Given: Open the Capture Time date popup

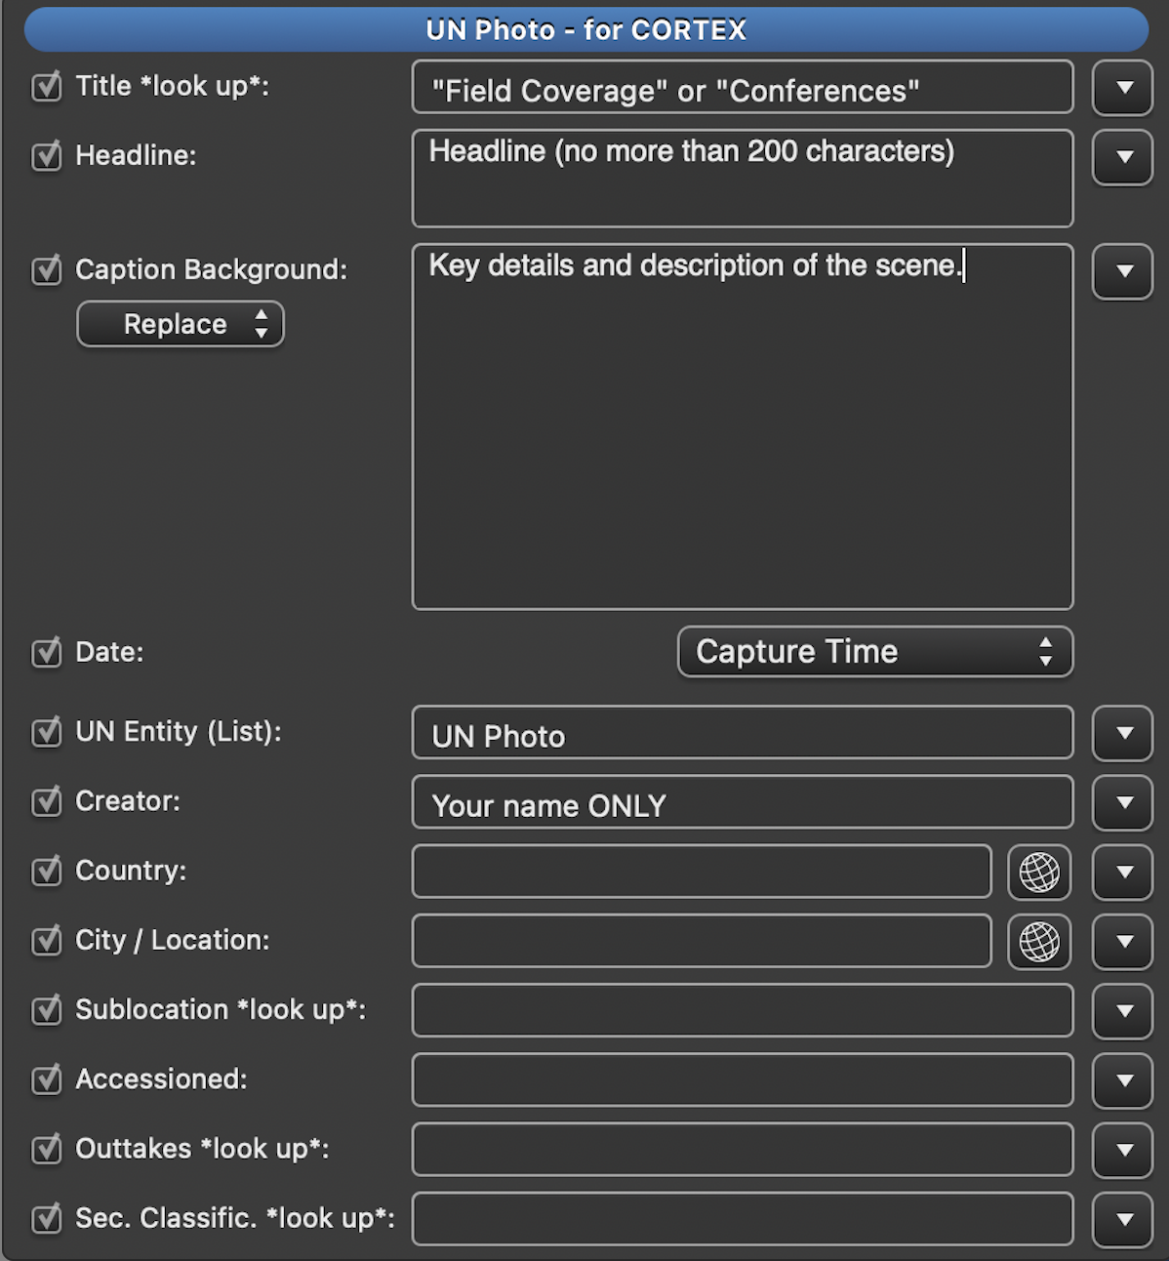Looking at the screenshot, I should [x=875, y=652].
